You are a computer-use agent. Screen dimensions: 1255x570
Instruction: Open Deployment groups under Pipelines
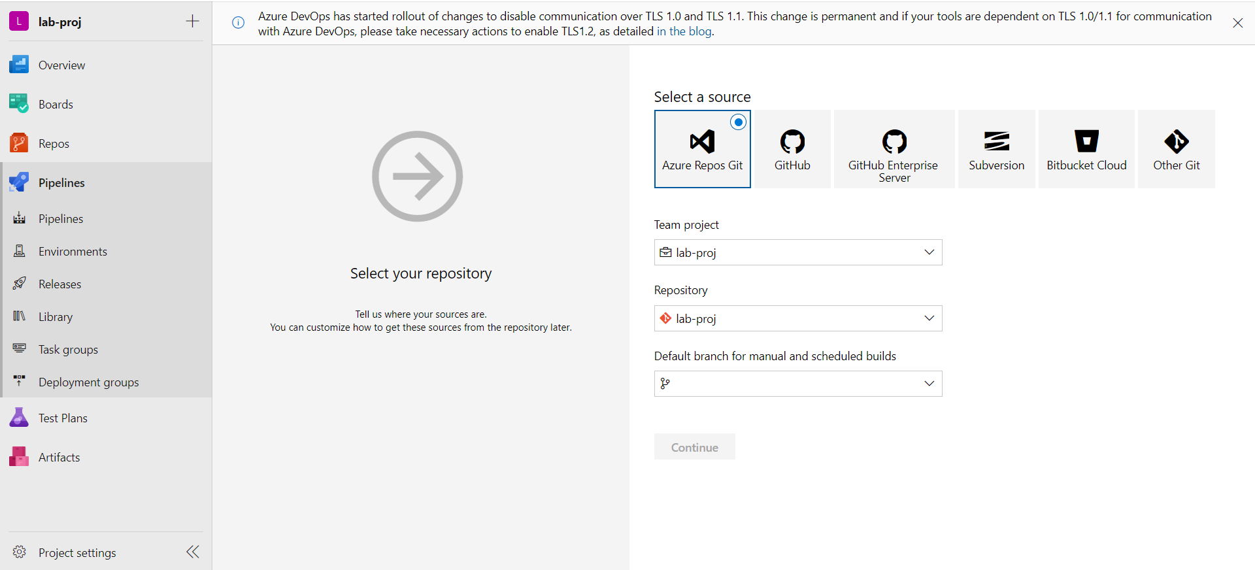pyautogui.click(x=88, y=382)
